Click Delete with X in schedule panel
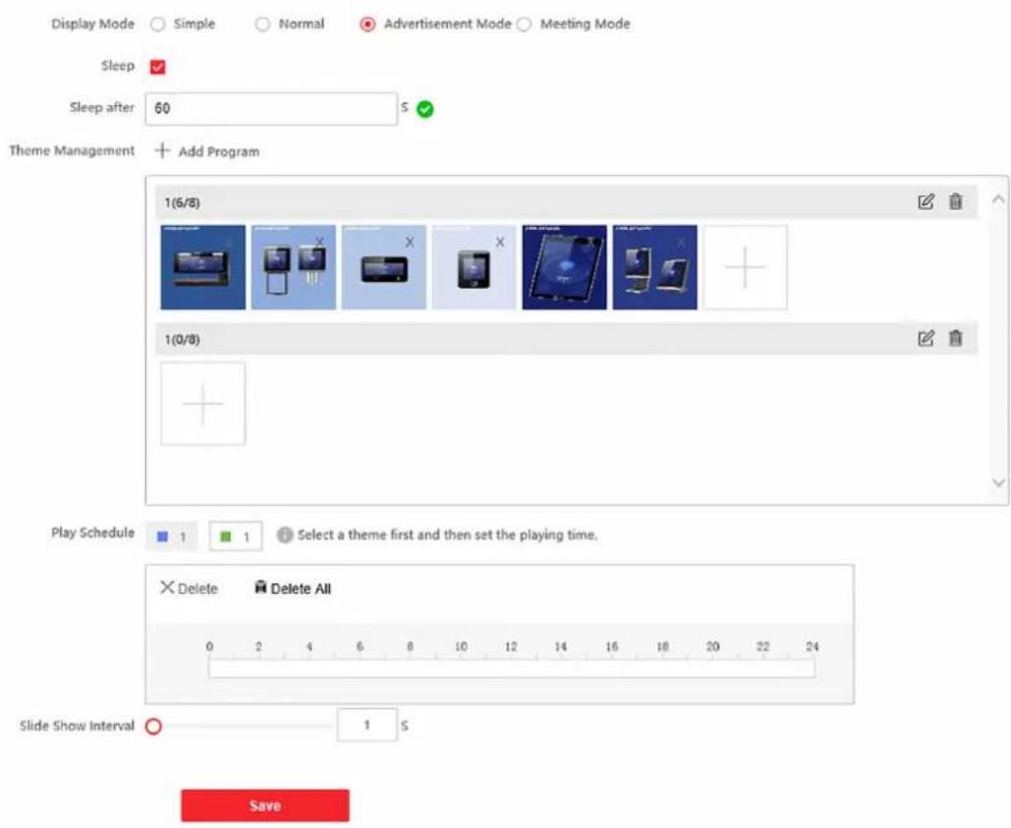The width and height of the screenshot is (1011, 828). click(x=189, y=588)
